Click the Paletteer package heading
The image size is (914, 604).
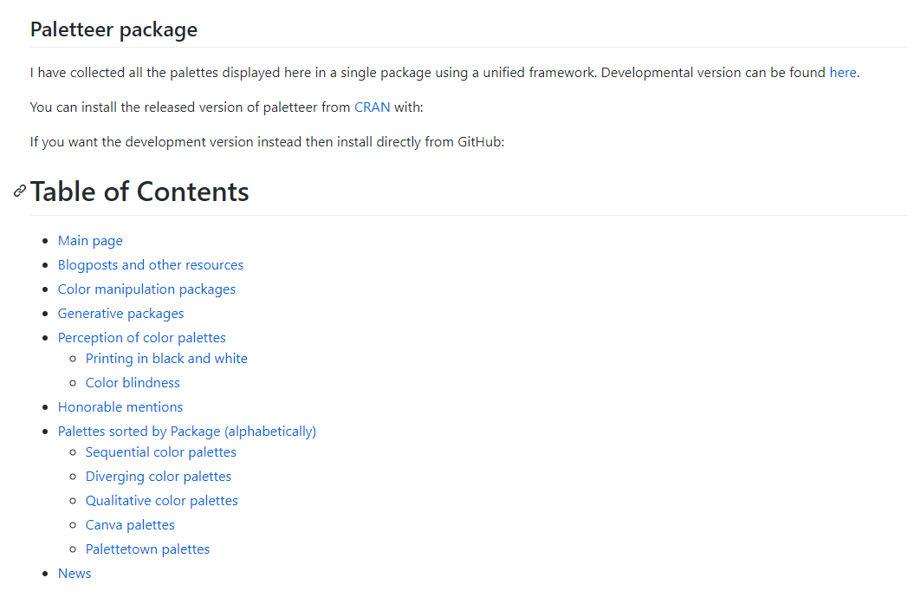pyautogui.click(x=113, y=29)
